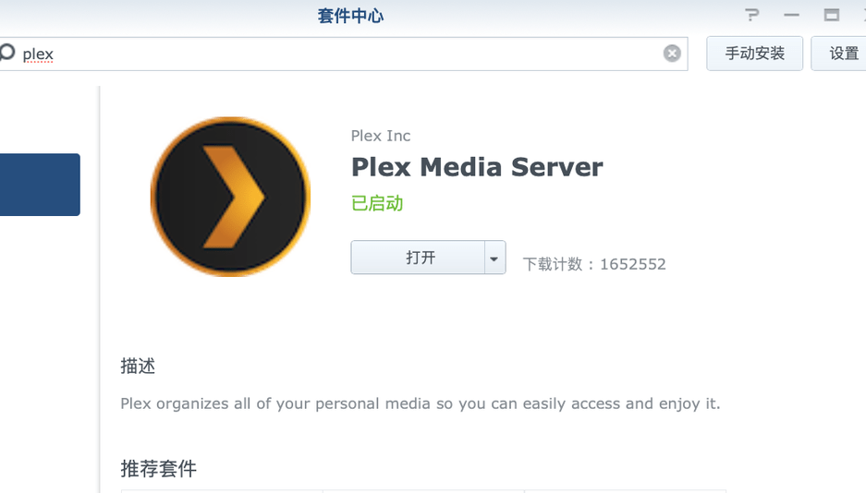Click the Plex description paragraph
Image resolution: width=866 pixels, height=493 pixels.
click(420, 403)
